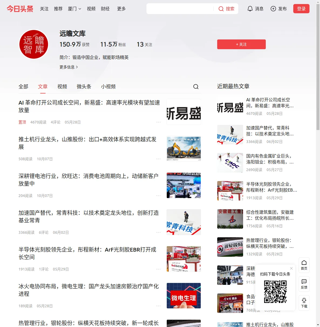Go to 关注 in top navigation
320x327 pixels.
pos(44,9)
